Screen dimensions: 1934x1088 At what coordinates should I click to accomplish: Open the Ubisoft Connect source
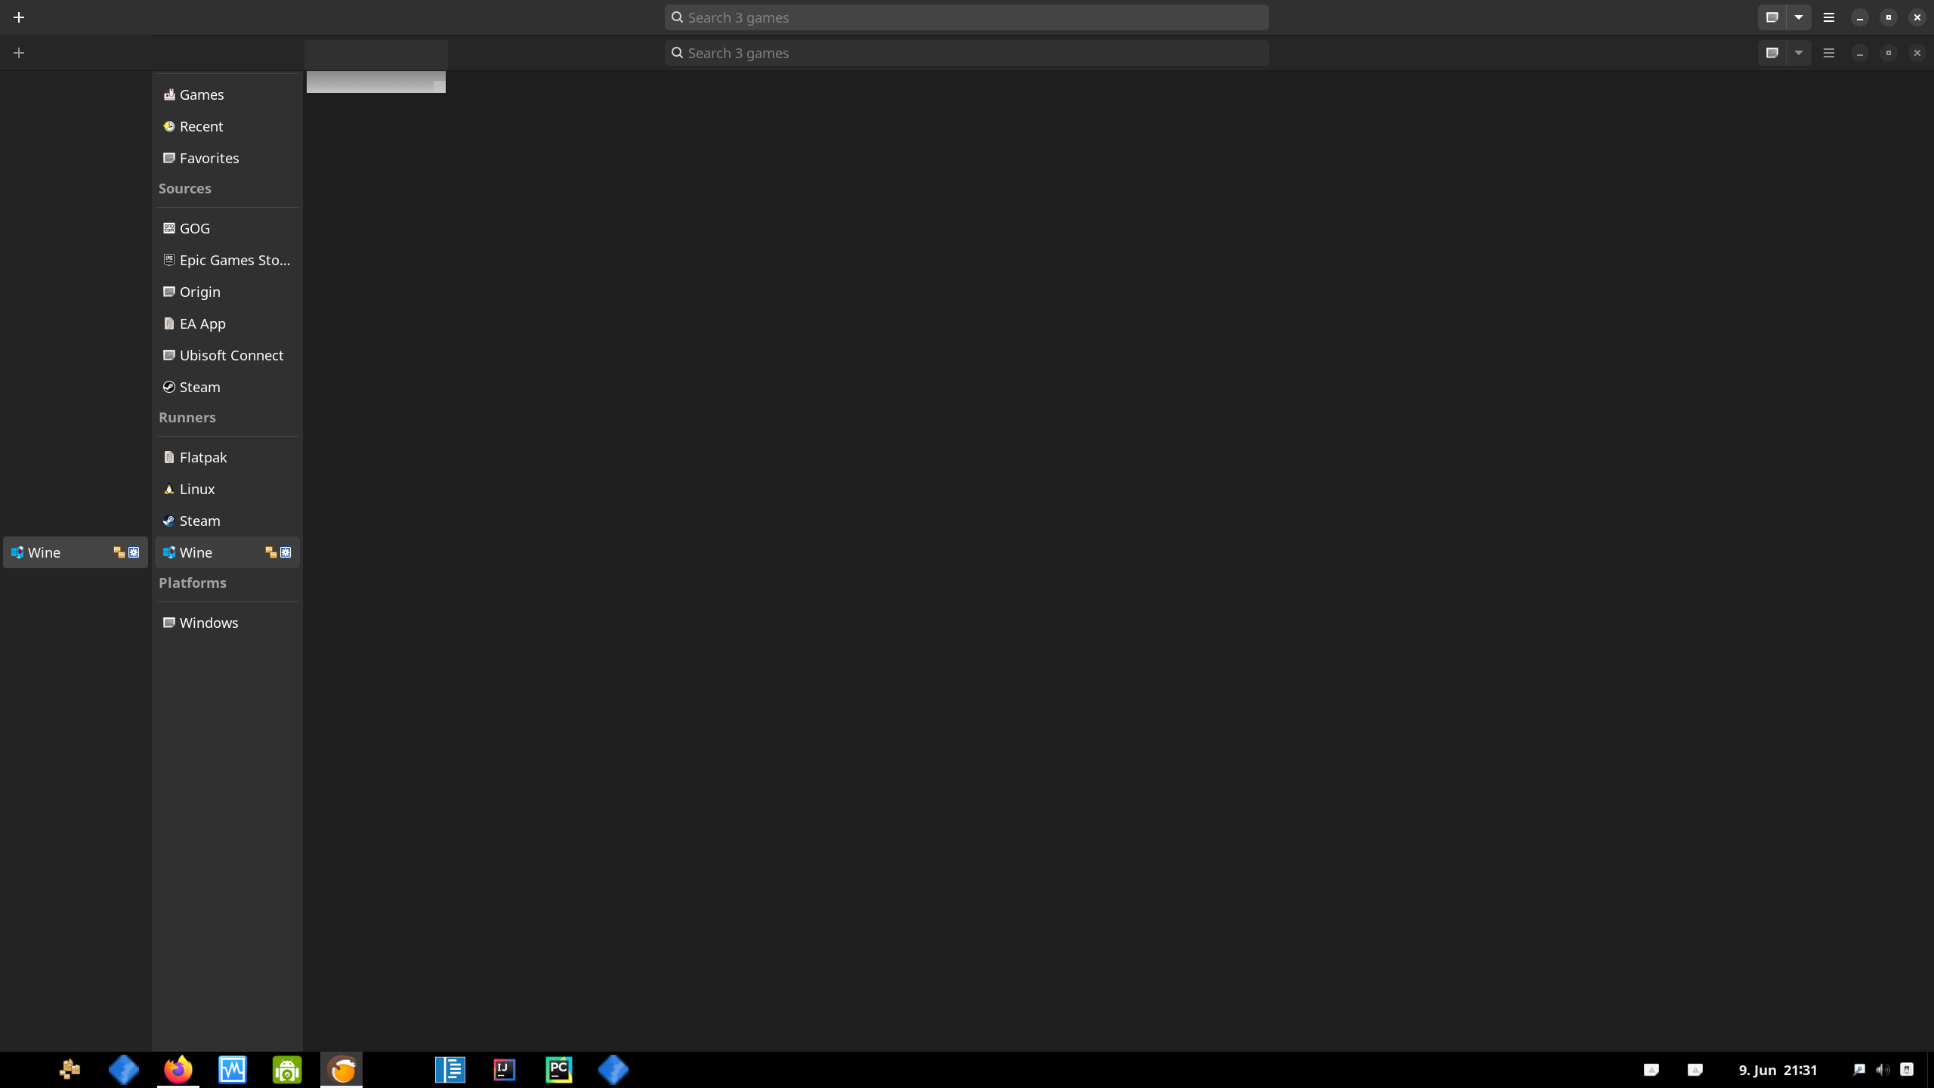[231, 354]
